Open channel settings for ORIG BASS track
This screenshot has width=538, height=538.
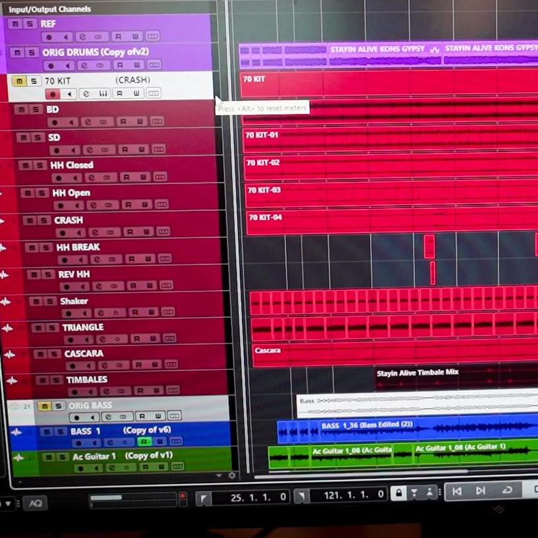(x=108, y=417)
